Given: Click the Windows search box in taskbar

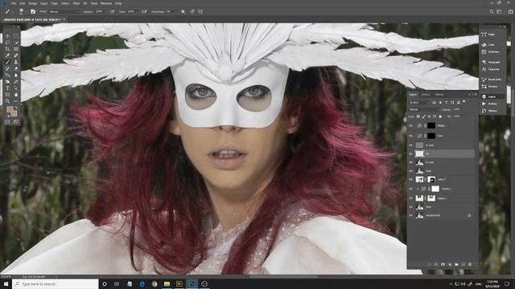Looking at the screenshot, I should pos(56,283).
